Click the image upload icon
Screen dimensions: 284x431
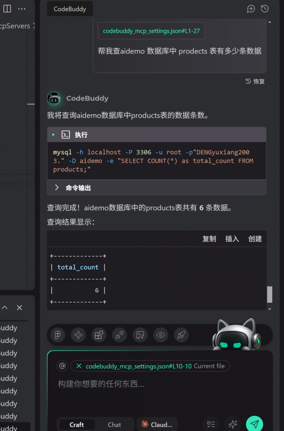pyautogui.click(x=140, y=335)
